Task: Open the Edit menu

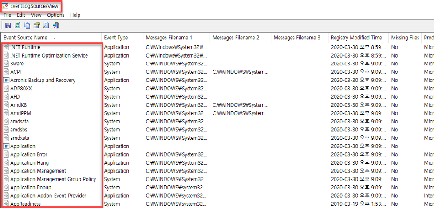Action: tap(21, 15)
